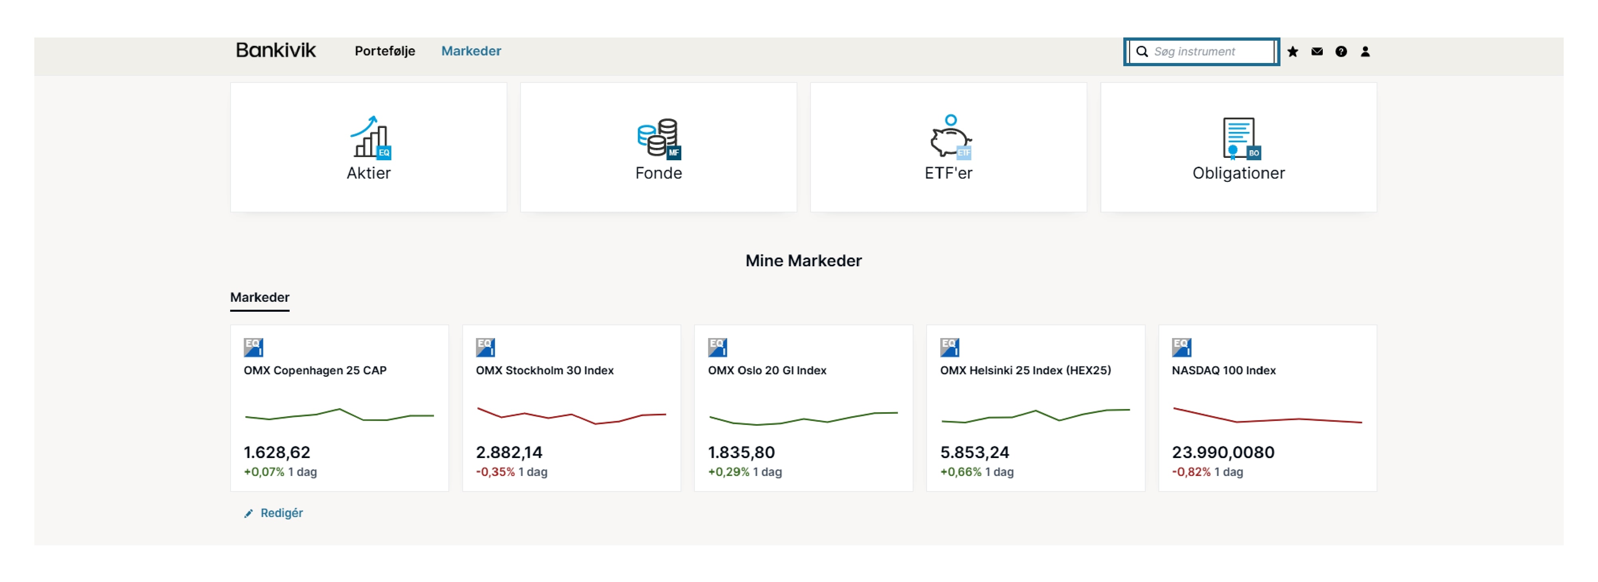Select the Markeder tab under Mine Markeder
The image size is (1598, 582).
[259, 297]
